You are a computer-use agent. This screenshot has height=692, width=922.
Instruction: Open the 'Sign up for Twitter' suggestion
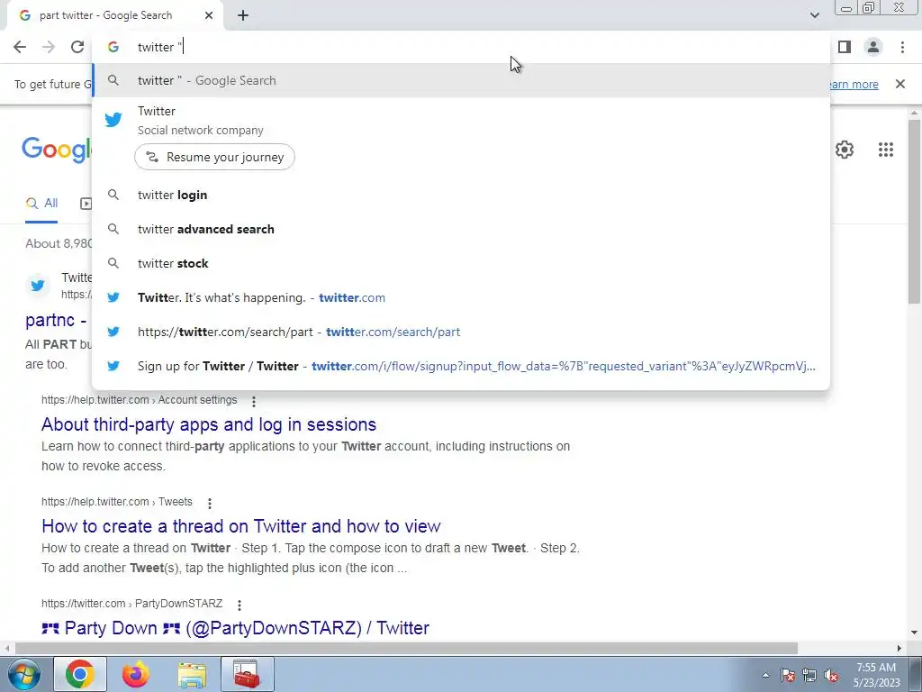pos(461,366)
